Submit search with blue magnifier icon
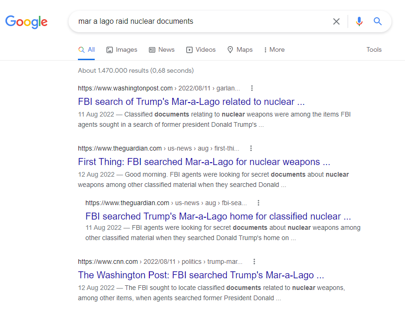The height and width of the screenshot is (310, 405). (377, 21)
